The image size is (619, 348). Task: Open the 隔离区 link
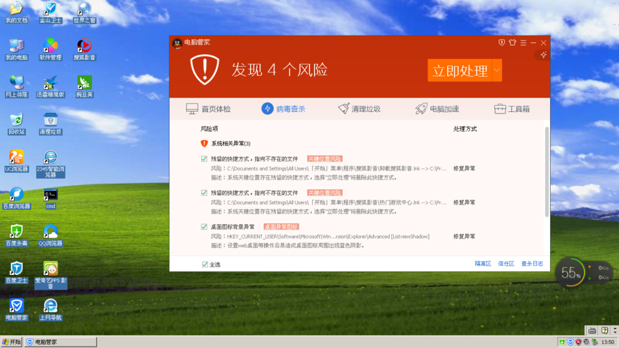(483, 264)
